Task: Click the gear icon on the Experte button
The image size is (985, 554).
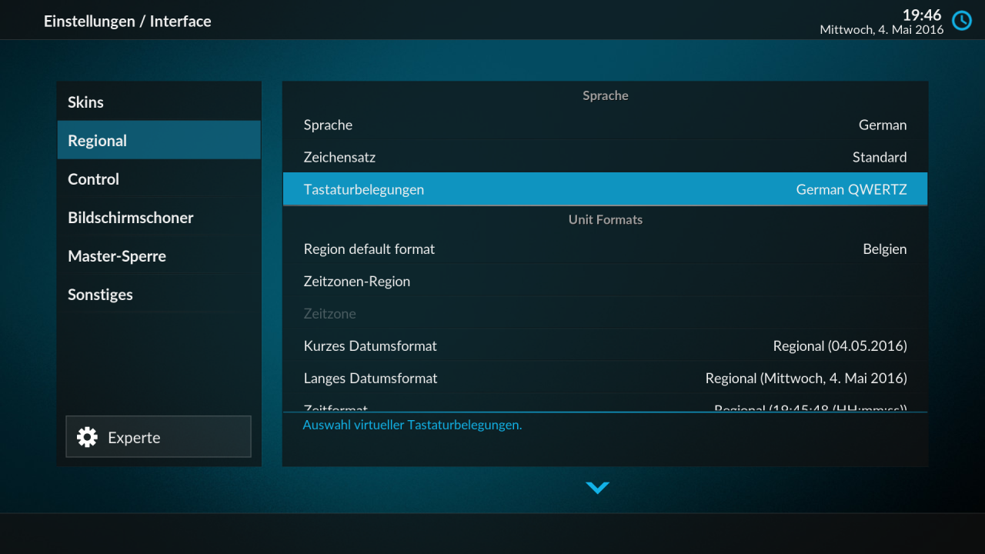Action: pos(87,436)
